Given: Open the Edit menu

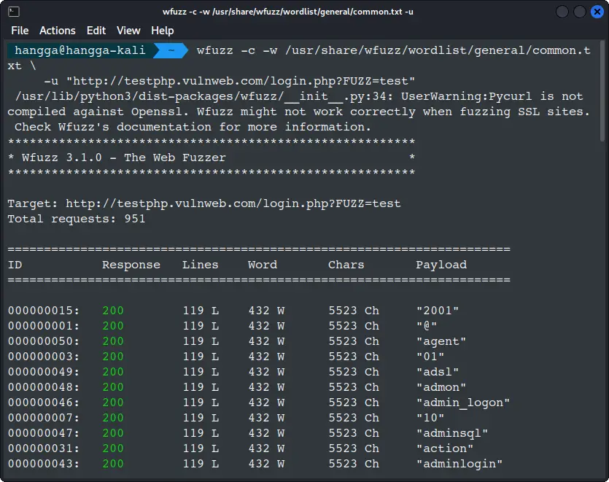Looking at the screenshot, I should click(x=96, y=31).
